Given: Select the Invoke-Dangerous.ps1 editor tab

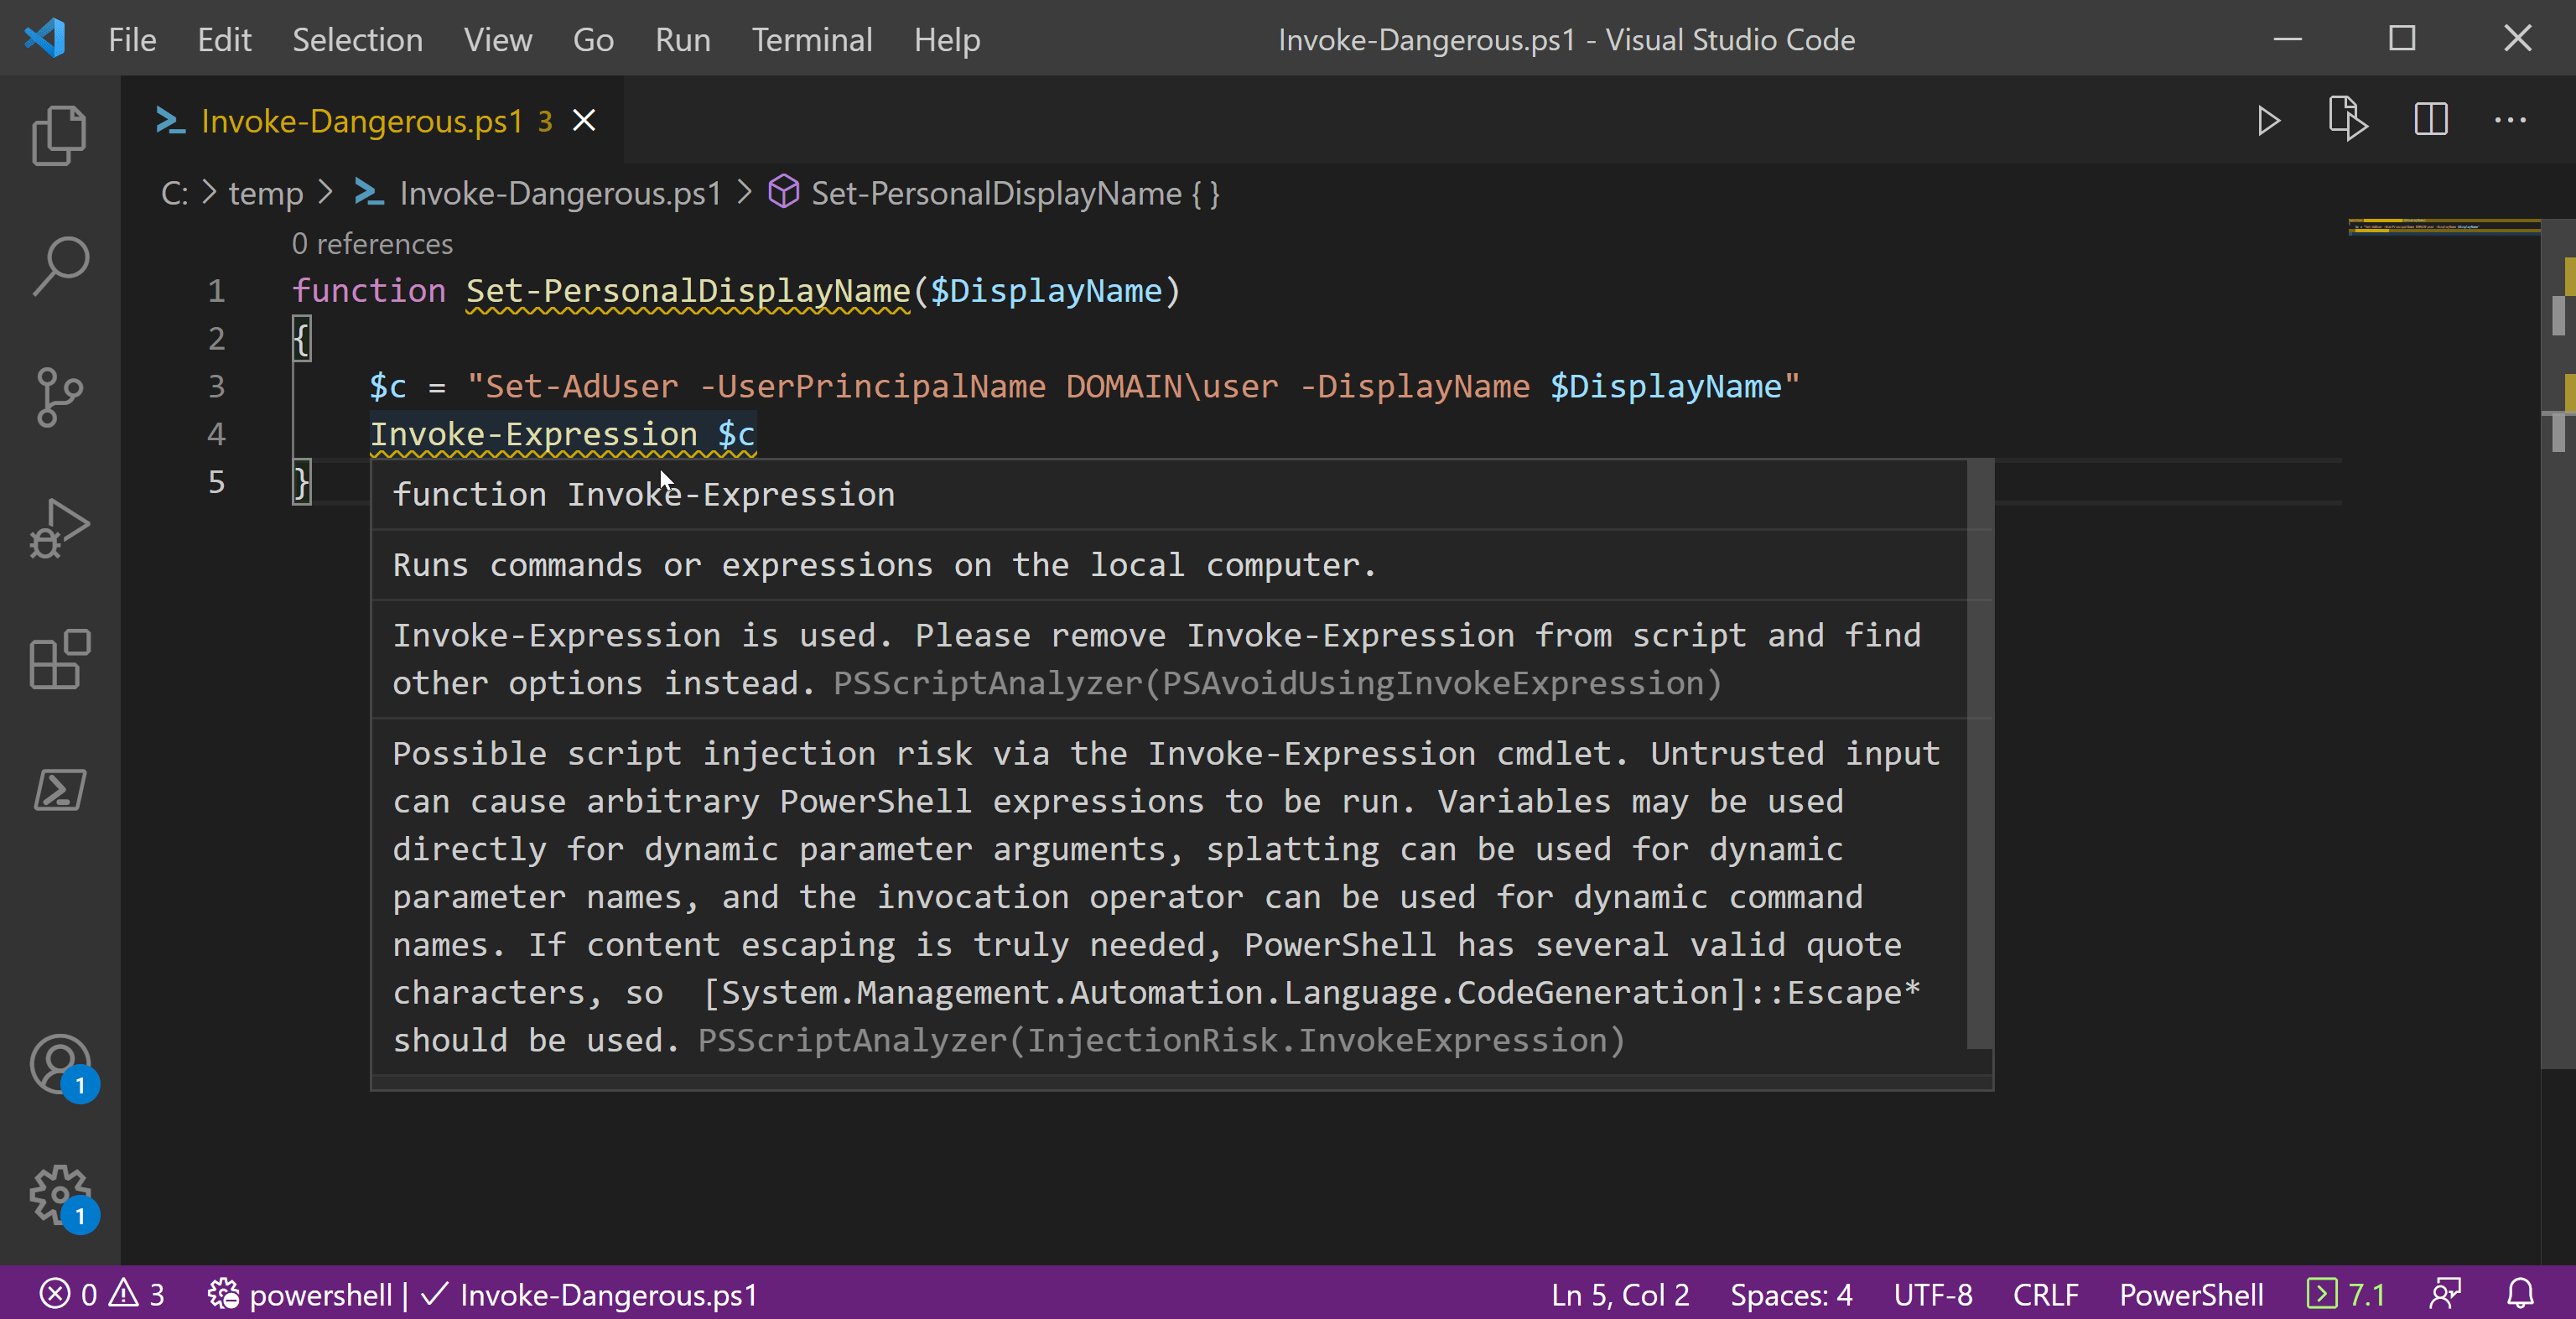Looking at the screenshot, I should 361,121.
